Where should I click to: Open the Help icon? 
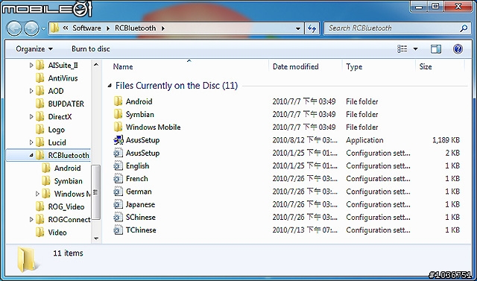458,49
